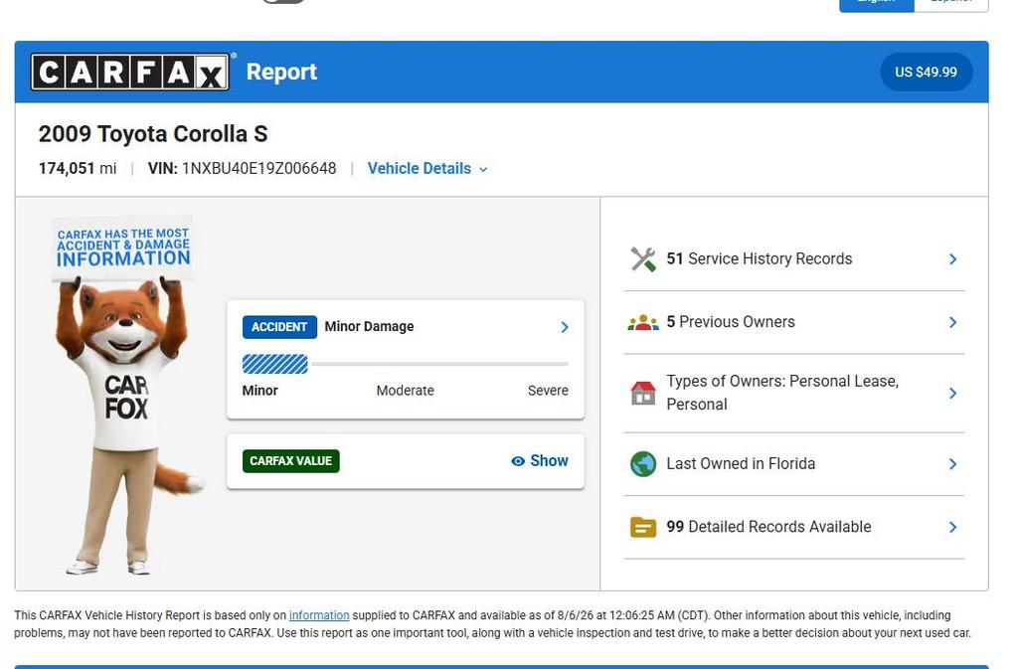This screenshot has height=669, width=1018.
Task: Click the house icon for owner types
Action: coord(643,393)
